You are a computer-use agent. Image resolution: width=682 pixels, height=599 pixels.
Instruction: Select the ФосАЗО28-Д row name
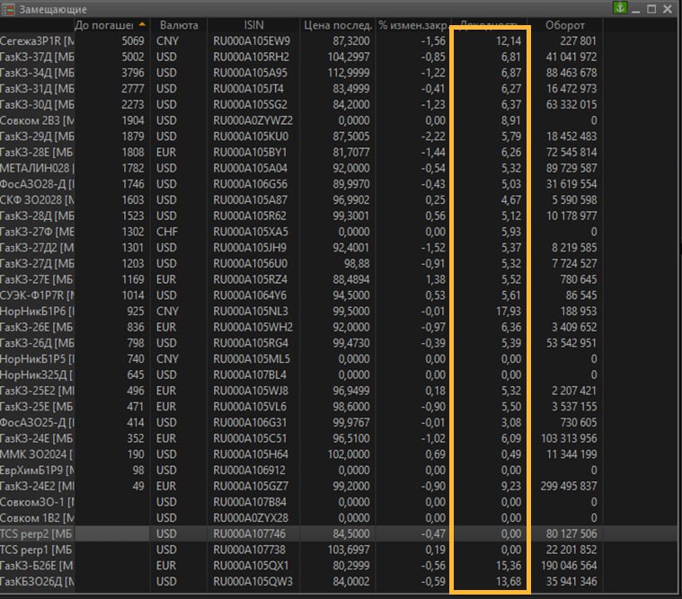coord(37,184)
